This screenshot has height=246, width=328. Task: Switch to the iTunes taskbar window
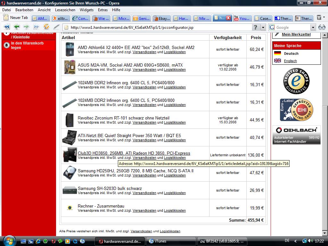coord(171,241)
